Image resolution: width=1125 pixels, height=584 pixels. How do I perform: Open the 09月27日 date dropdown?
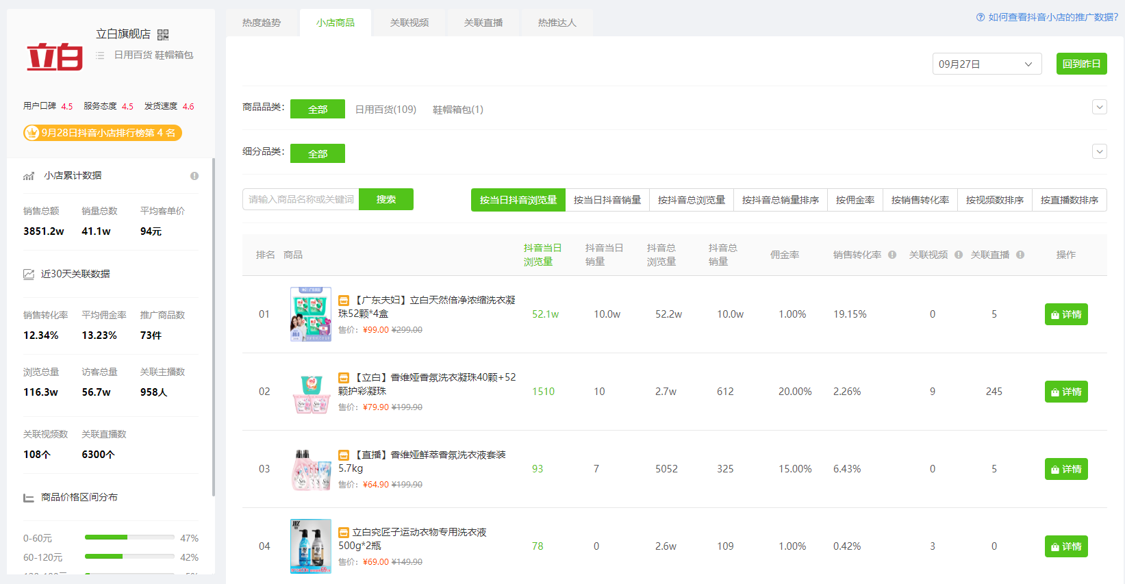coord(987,64)
